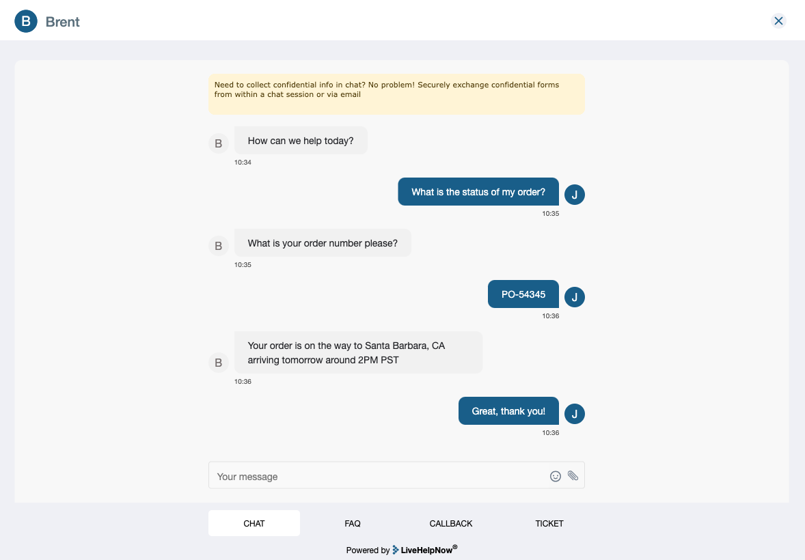This screenshot has height=560, width=805.
Task: Click J avatar beside "Great, thank you!"
Action: 575,413
